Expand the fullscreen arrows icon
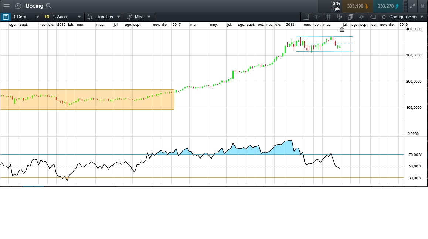This screenshot has height=239, width=428. tap(412, 6)
